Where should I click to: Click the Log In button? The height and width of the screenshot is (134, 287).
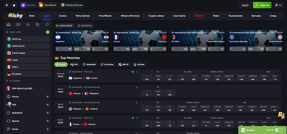pyautogui.click(x=245, y=5)
